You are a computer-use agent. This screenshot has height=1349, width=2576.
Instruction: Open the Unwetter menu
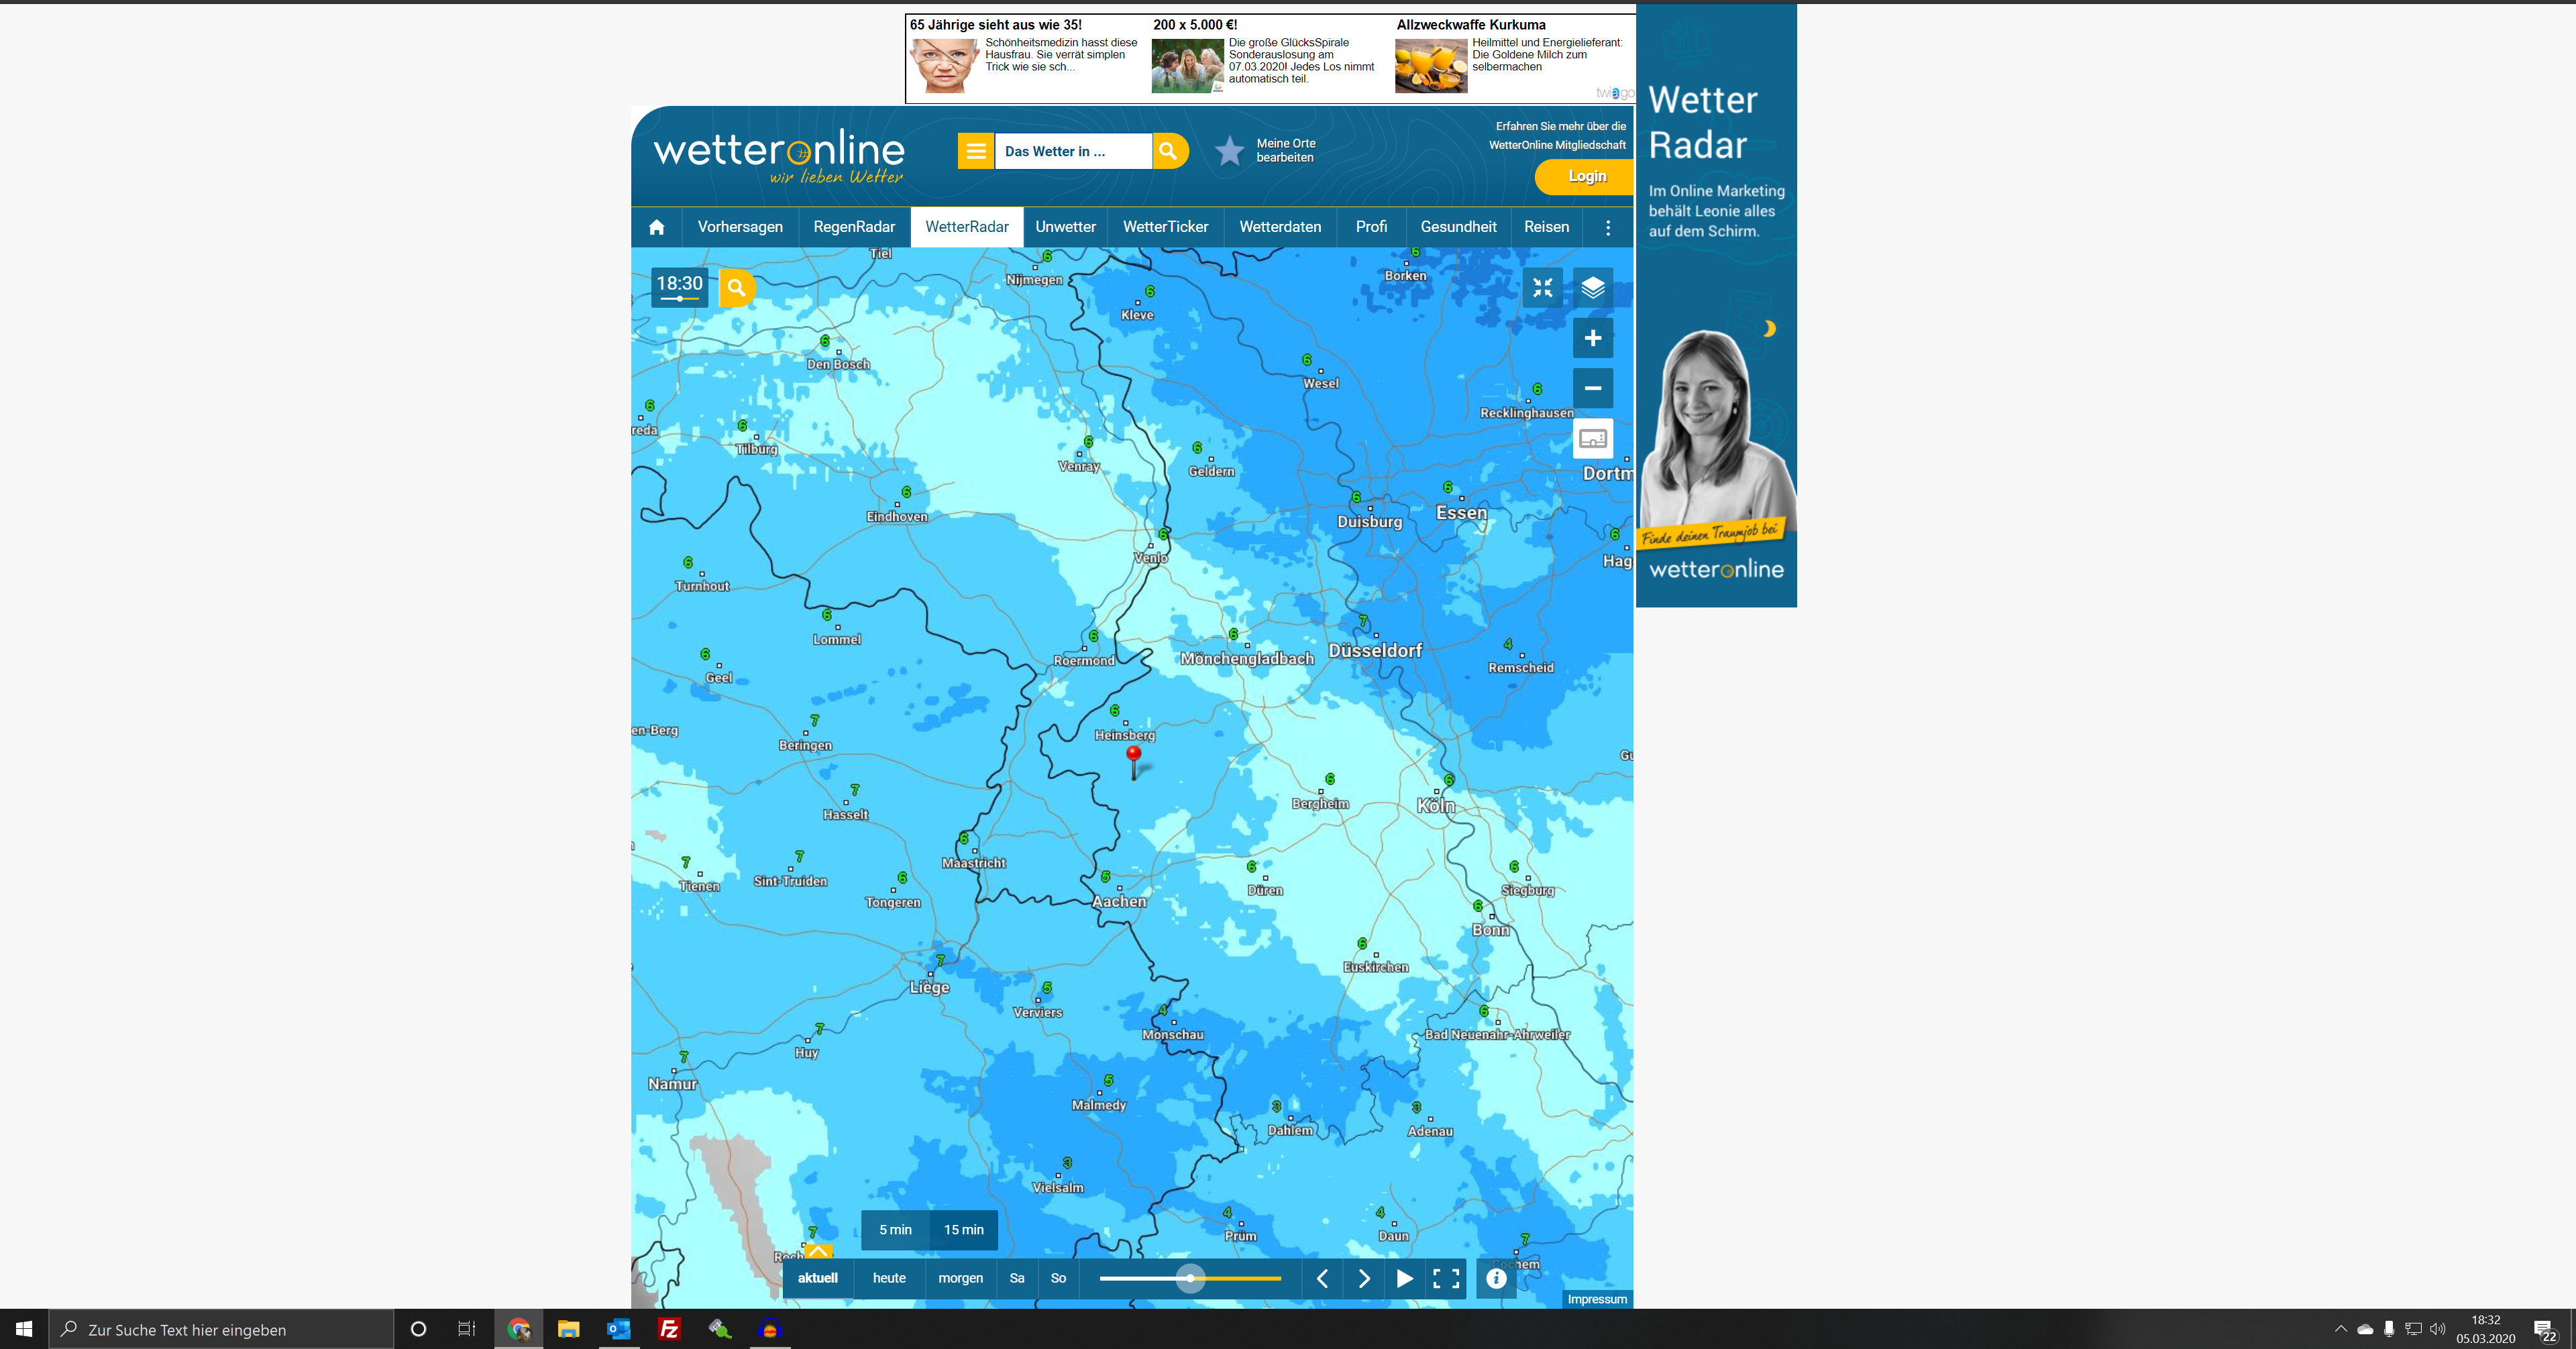pos(1065,227)
